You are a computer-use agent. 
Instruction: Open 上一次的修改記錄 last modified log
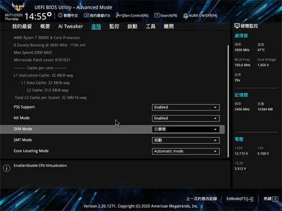[x=201, y=199]
